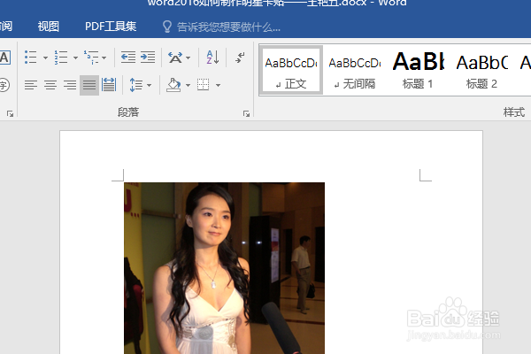The image size is (531, 354).
Task: Open the PDF工具集 tab
Action: pyautogui.click(x=111, y=27)
